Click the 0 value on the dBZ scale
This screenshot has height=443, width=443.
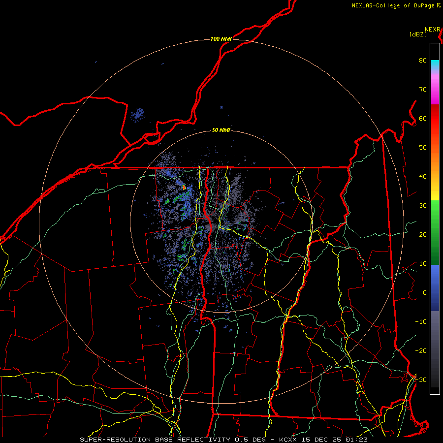click(x=425, y=293)
